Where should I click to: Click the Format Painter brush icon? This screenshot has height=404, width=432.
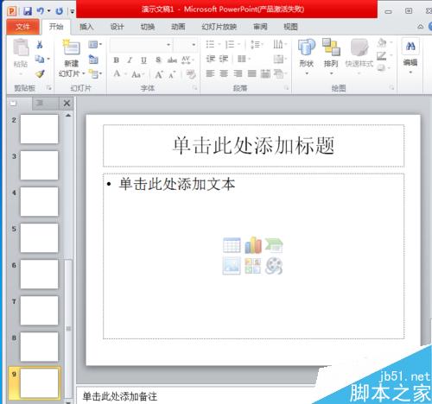pos(40,73)
